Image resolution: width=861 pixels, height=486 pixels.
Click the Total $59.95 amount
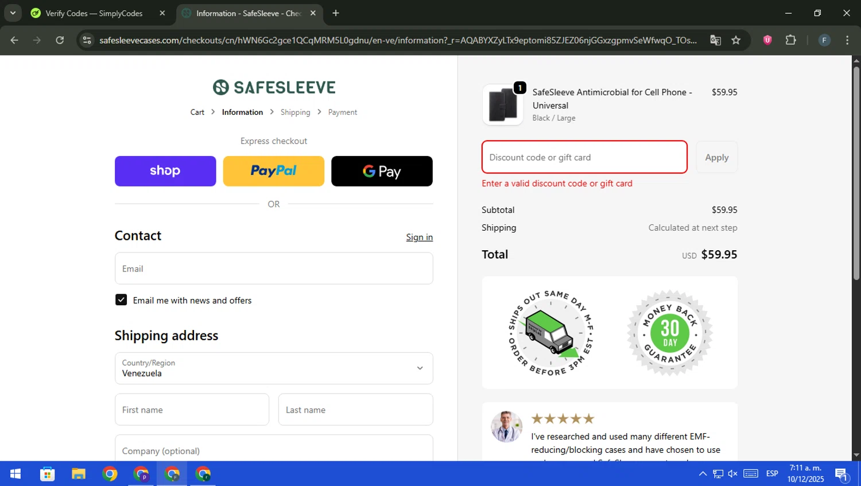pos(719,255)
